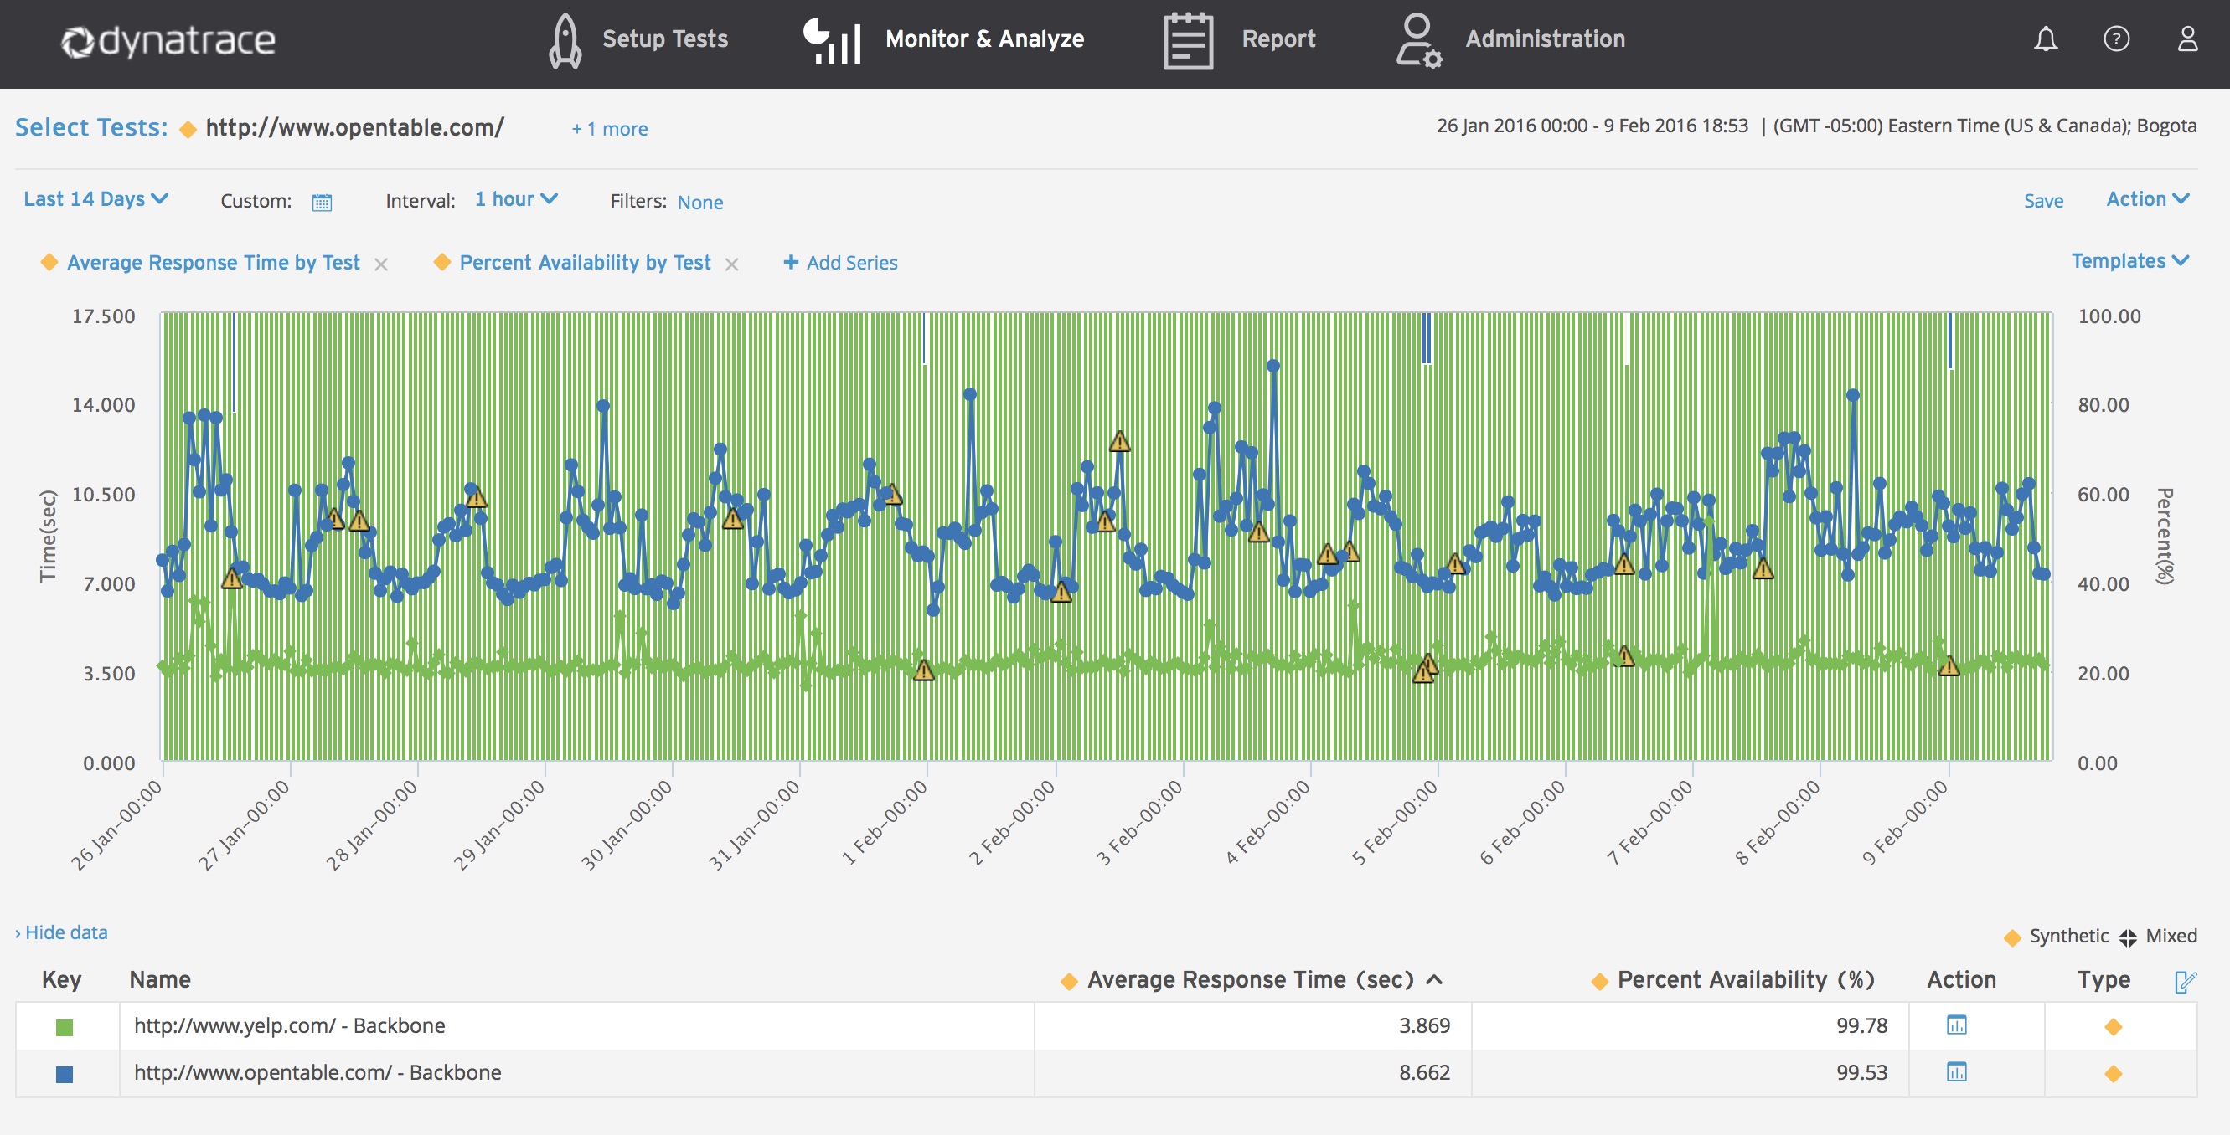Viewport: 2230px width, 1135px height.
Task: Click the Key column header
Action: tap(61, 979)
